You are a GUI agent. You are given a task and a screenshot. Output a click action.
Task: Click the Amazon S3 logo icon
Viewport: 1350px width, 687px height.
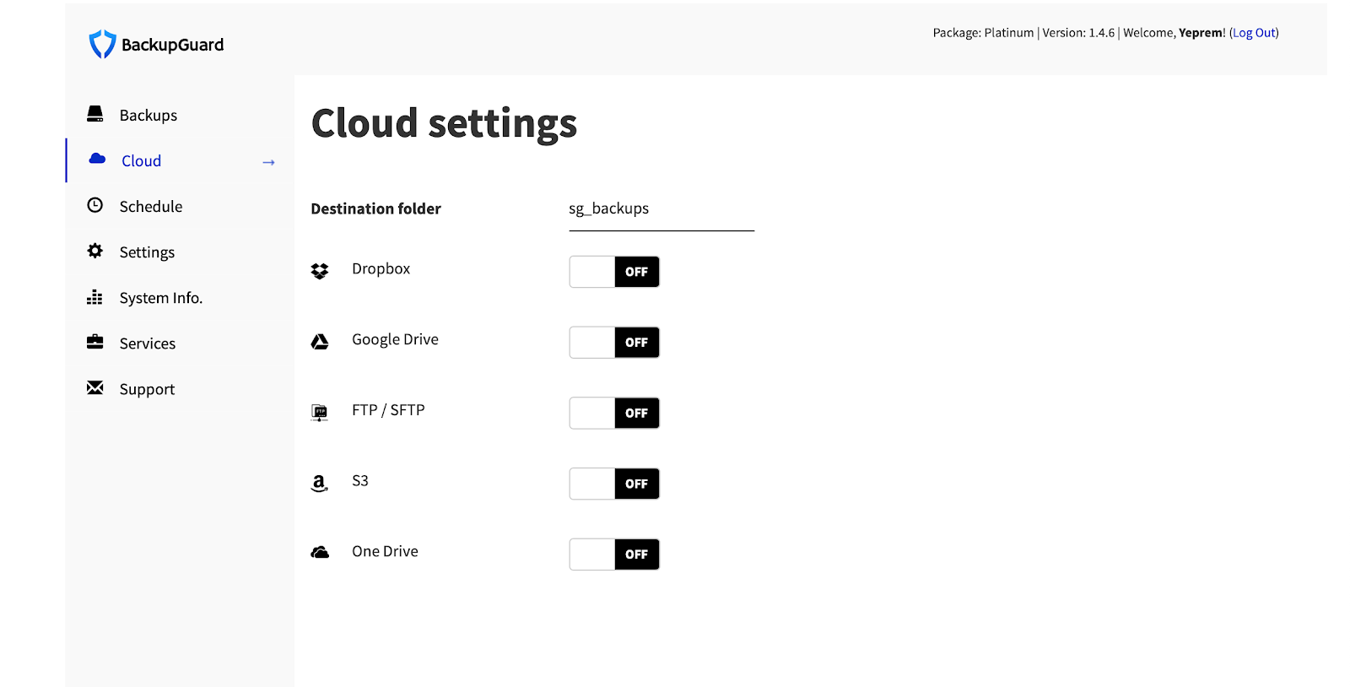[319, 483]
